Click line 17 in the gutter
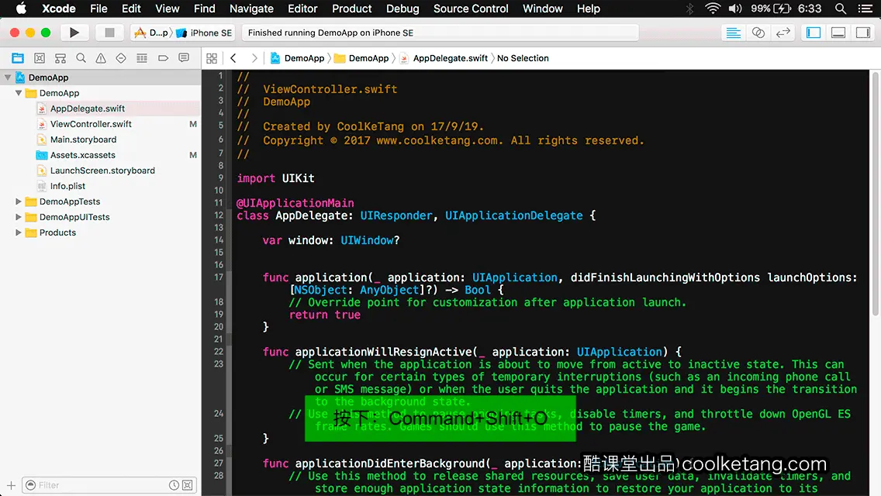The width and height of the screenshot is (881, 496). pyautogui.click(x=219, y=277)
